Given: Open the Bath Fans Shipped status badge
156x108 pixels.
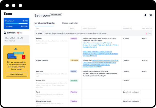Looking at the screenshot, I should (x=74, y=71).
